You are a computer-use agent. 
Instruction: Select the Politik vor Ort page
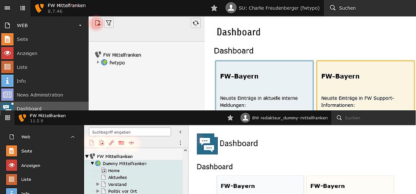123,191
